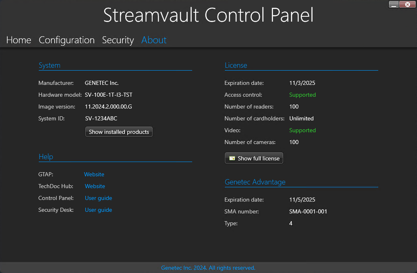Click the Number of cameras value 100
Image resolution: width=417 pixels, height=273 pixels.
click(x=294, y=142)
